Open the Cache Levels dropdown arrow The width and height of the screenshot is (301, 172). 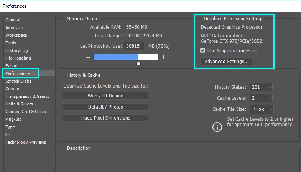coord(269,98)
